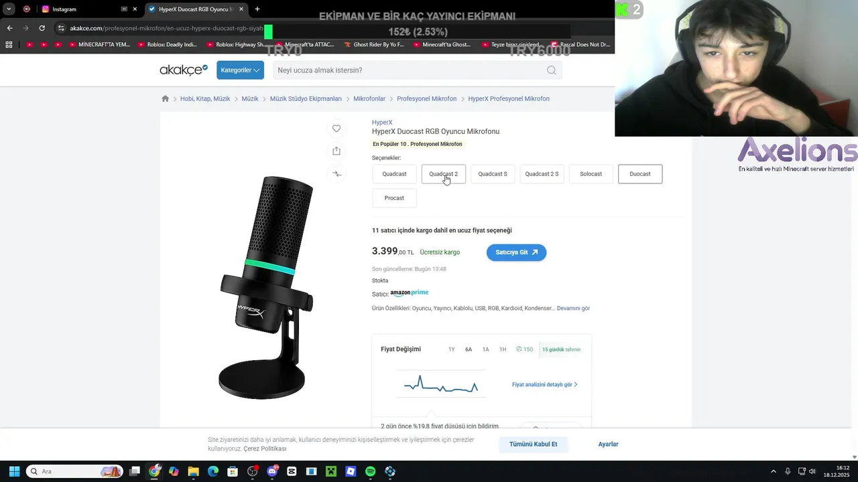
Task: Open Copilot from the taskbar
Action: [x=174, y=471]
